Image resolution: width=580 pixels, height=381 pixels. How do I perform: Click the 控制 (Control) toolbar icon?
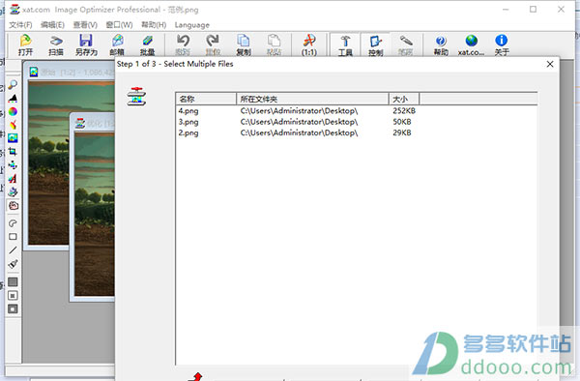pos(375,44)
